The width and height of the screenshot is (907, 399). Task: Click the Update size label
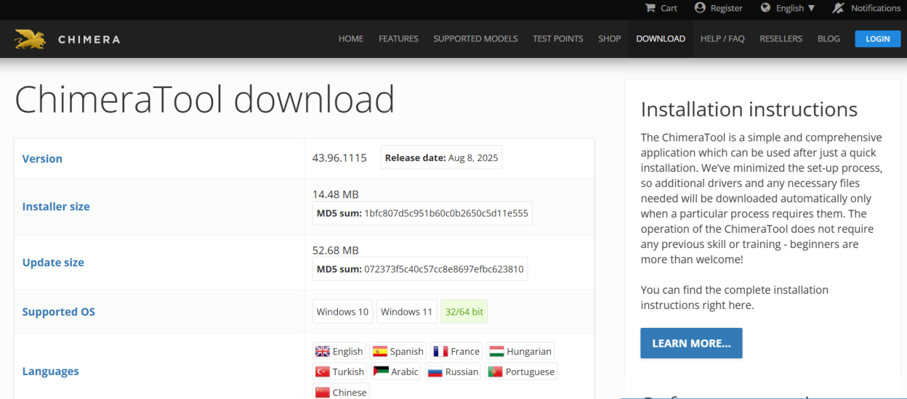coord(53,263)
